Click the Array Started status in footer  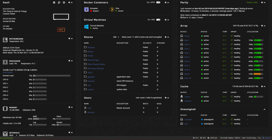coord(7,138)
